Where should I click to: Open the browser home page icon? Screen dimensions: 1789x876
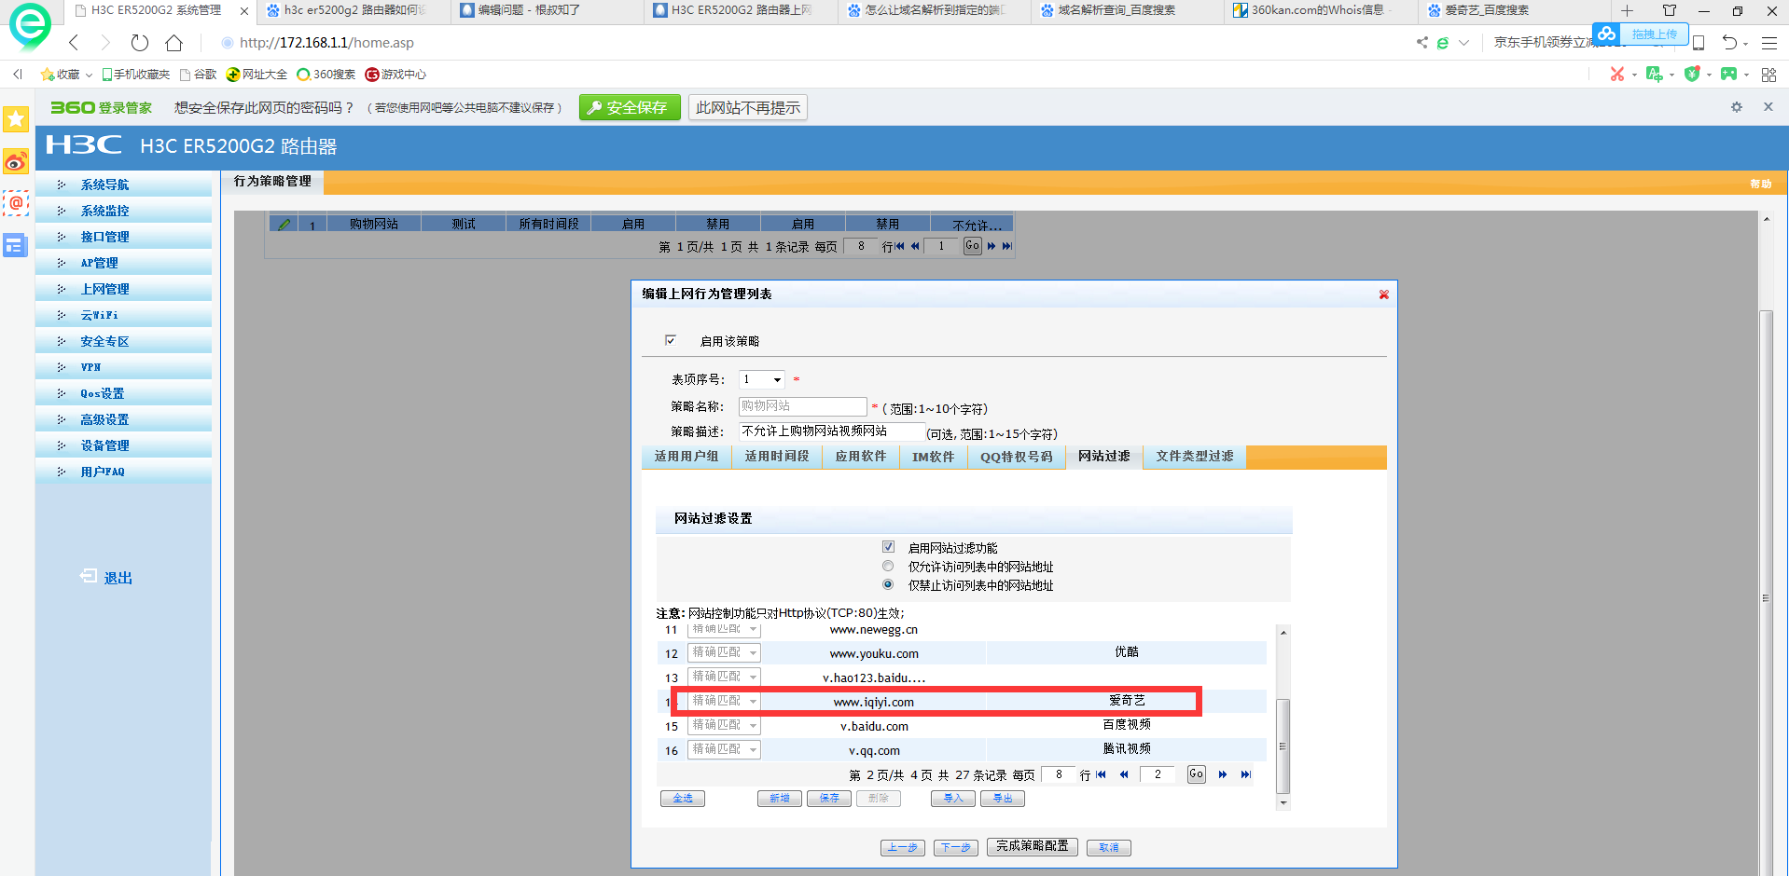point(173,43)
